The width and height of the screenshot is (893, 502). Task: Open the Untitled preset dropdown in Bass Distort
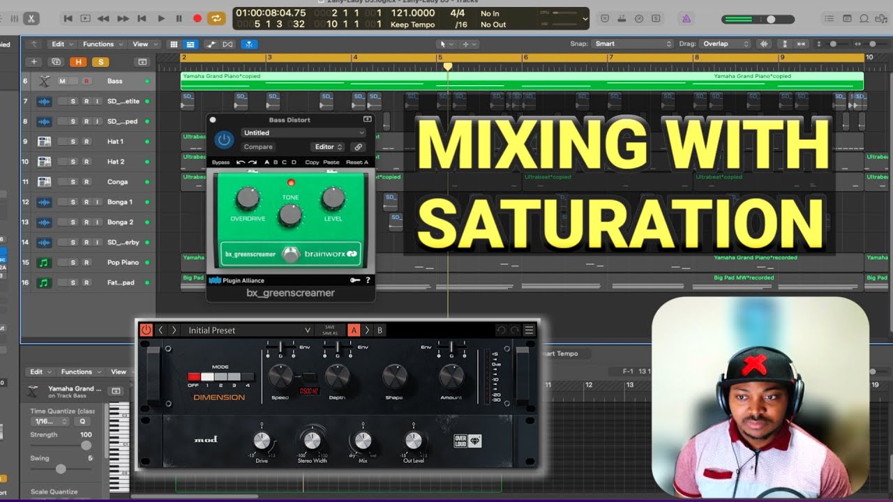coord(303,132)
